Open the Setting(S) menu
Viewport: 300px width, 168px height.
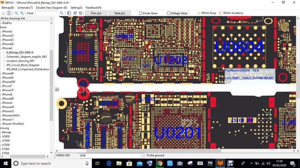(x=76, y=7)
